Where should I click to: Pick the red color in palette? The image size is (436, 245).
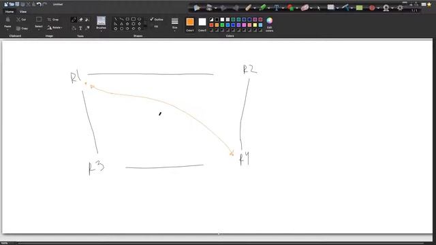211,25
